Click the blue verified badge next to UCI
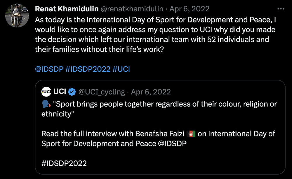This screenshot has height=179, width=292. [x=72, y=92]
